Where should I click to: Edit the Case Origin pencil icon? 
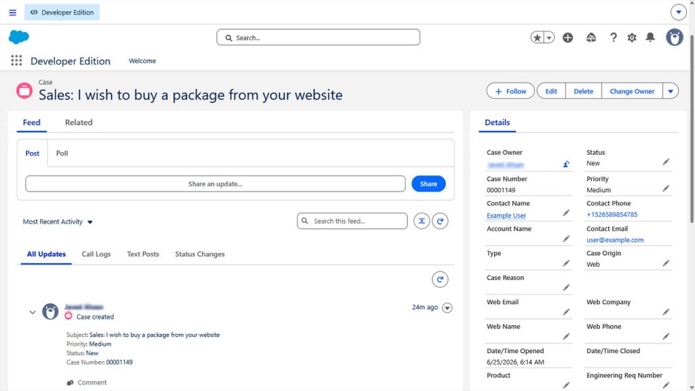tap(666, 263)
